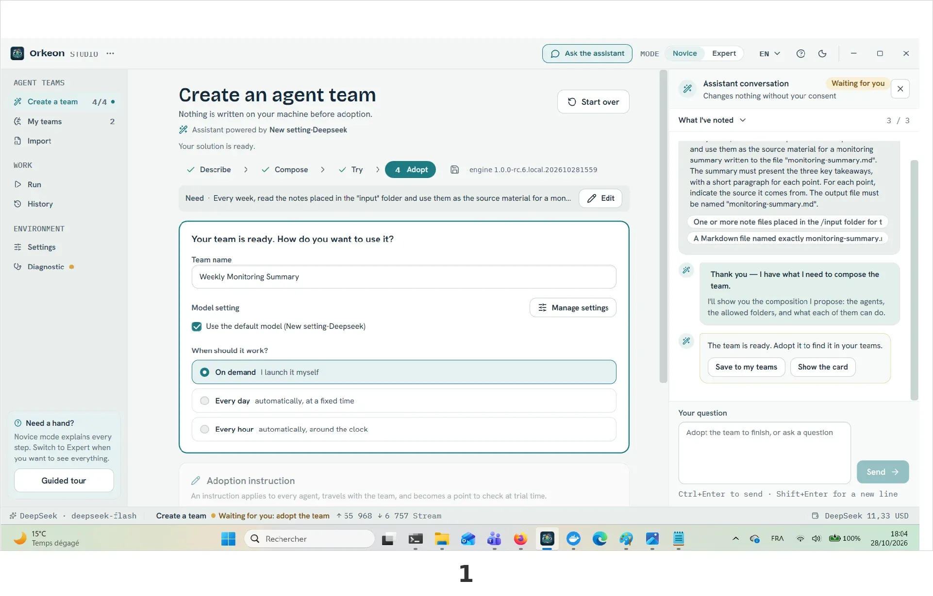Switch mode to Novice

tap(684, 53)
